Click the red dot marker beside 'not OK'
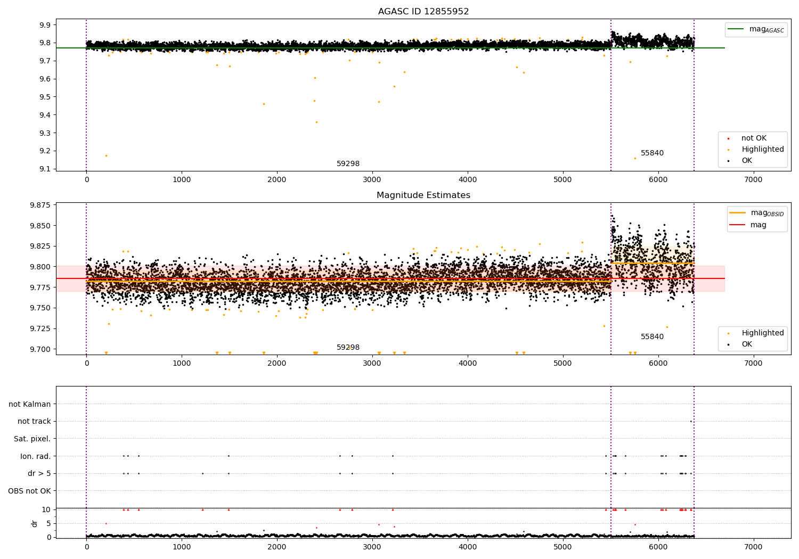The image size is (799, 559). point(728,138)
